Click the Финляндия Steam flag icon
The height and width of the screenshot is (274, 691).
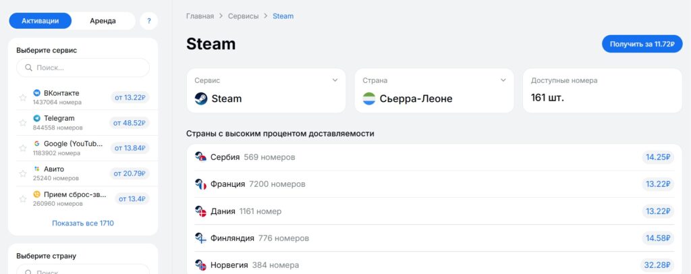[200, 238]
